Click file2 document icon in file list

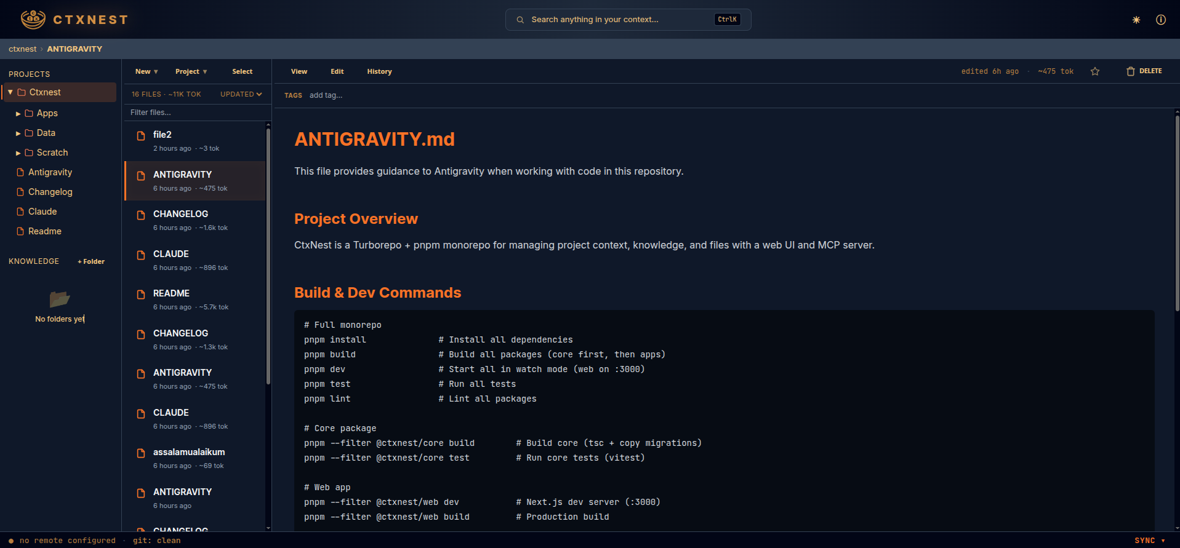pyautogui.click(x=141, y=135)
